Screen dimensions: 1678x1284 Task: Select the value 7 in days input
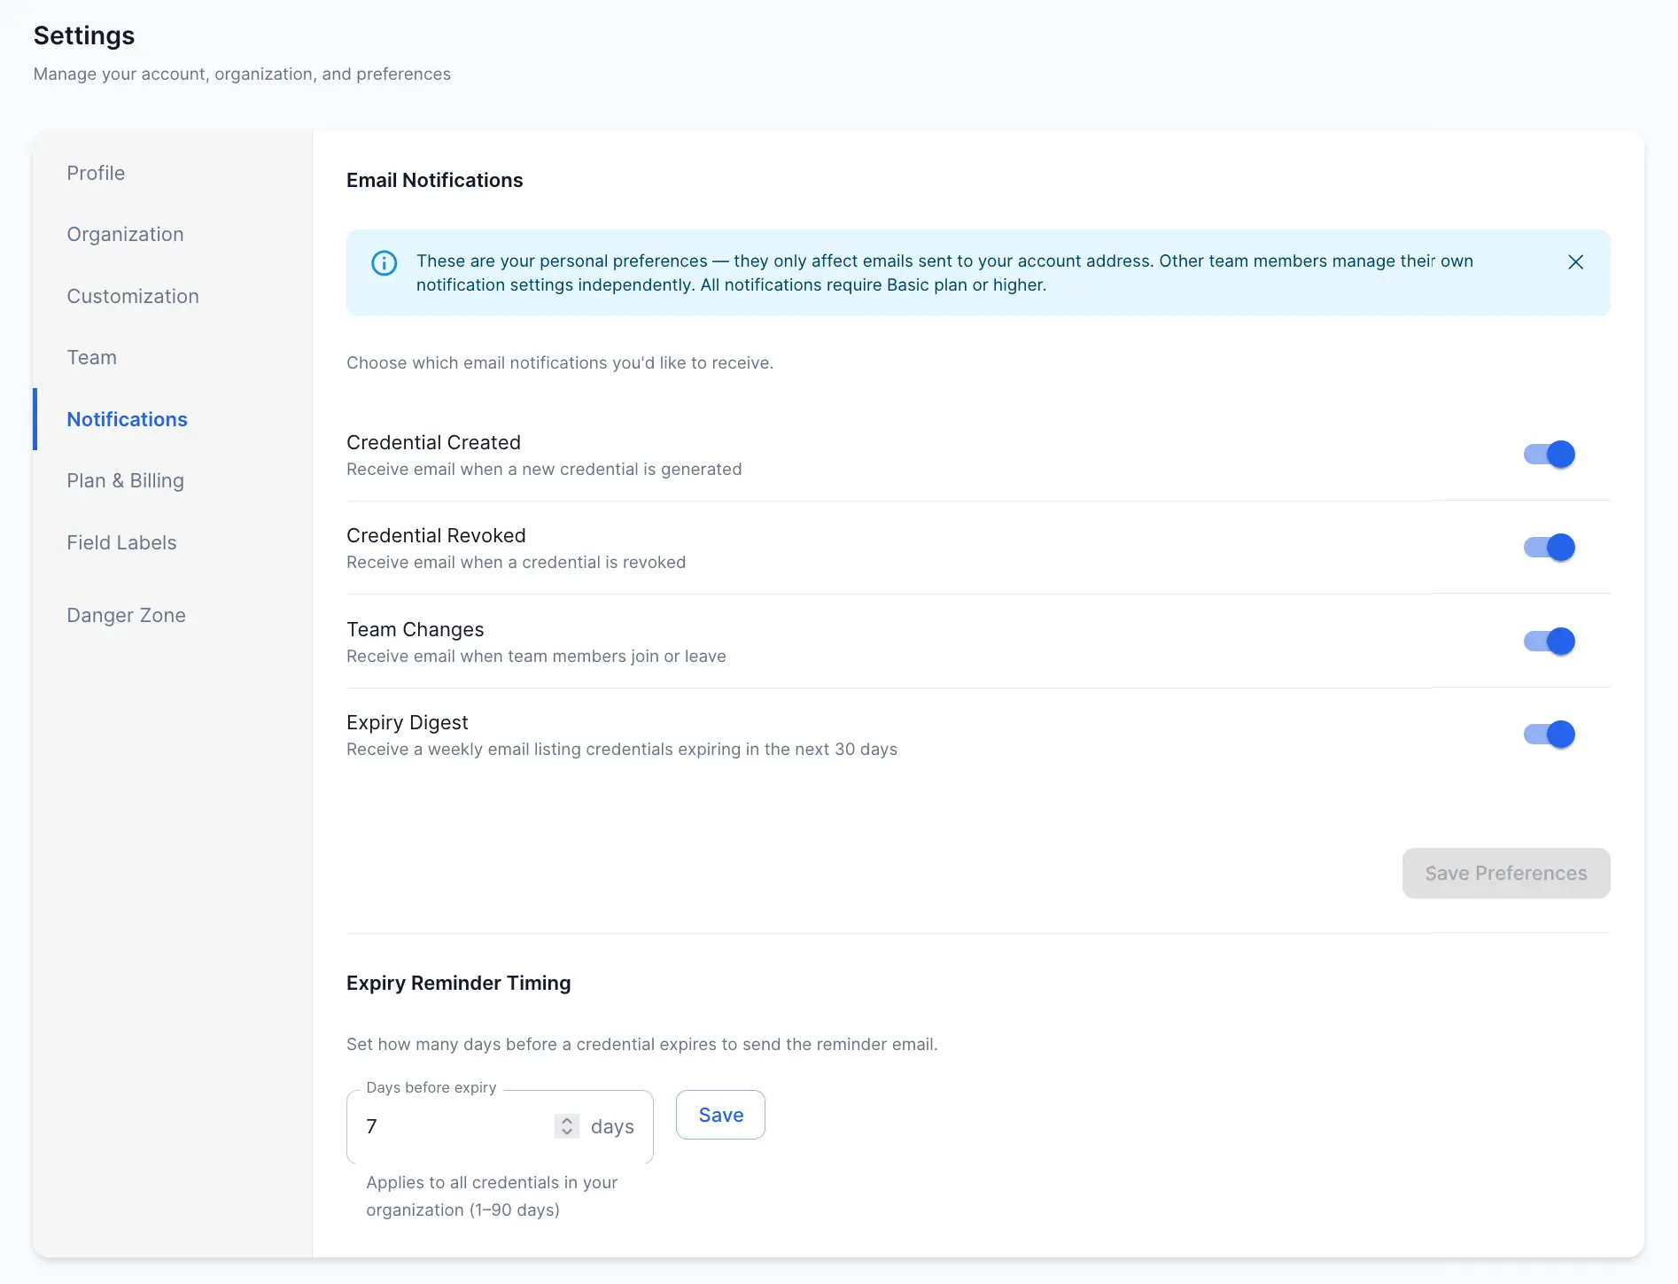372,1126
